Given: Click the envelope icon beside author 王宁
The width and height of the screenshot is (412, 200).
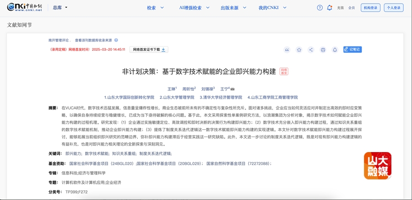Looking at the screenshot, I should 233,89.
